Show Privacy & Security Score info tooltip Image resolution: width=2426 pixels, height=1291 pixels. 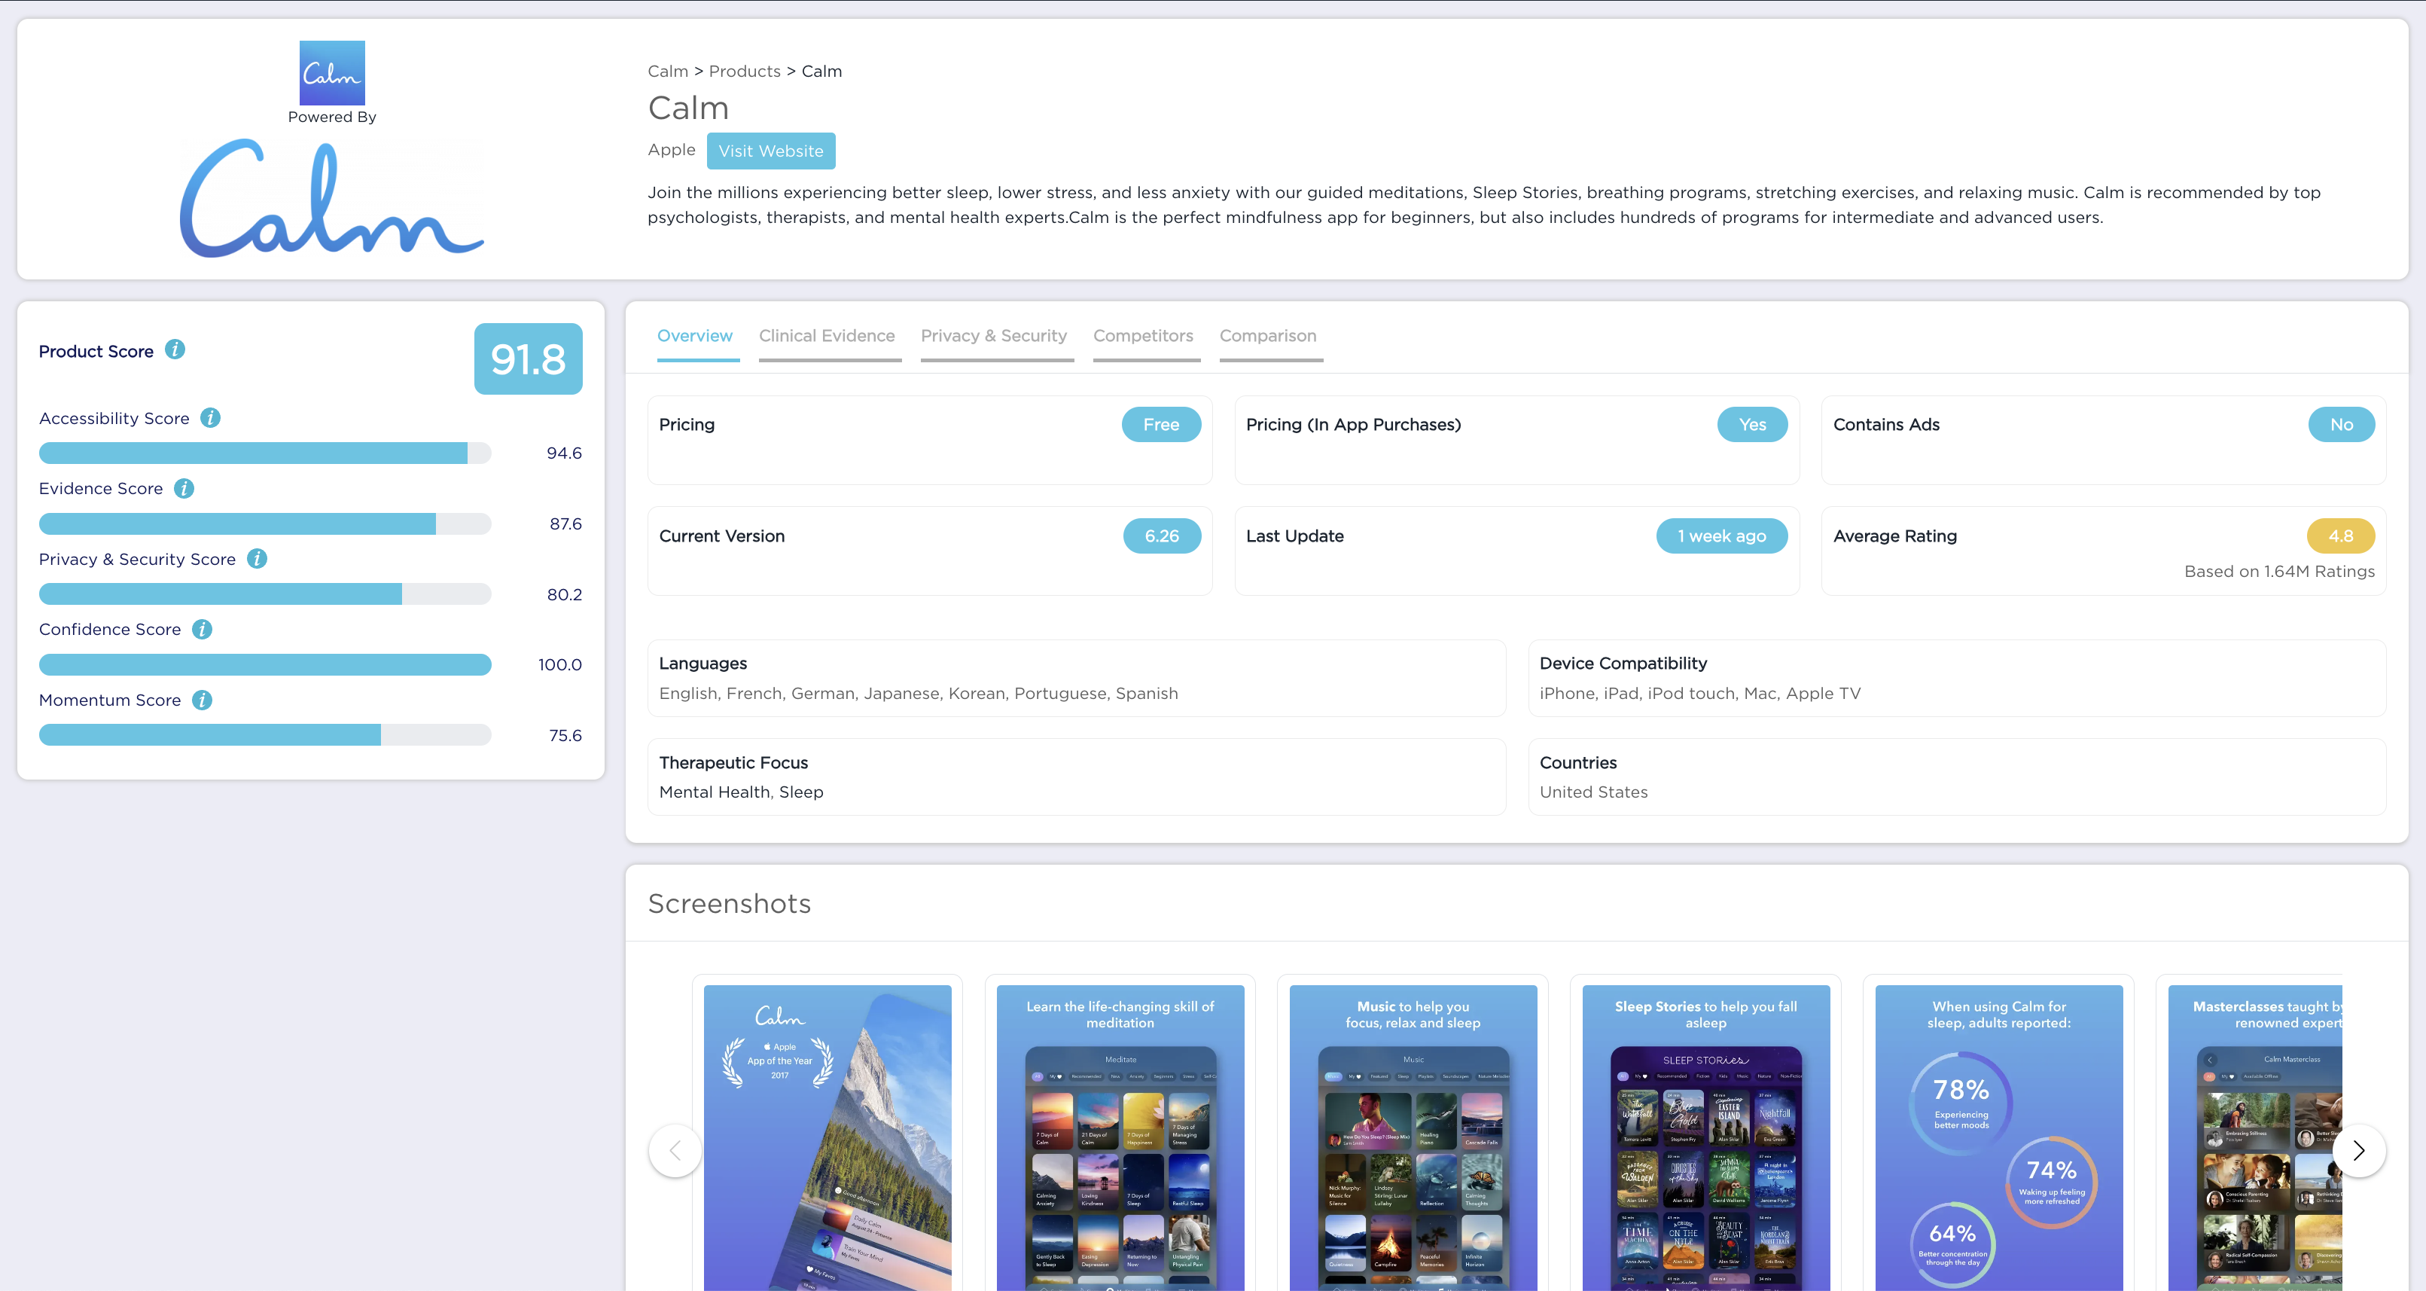(x=257, y=559)
